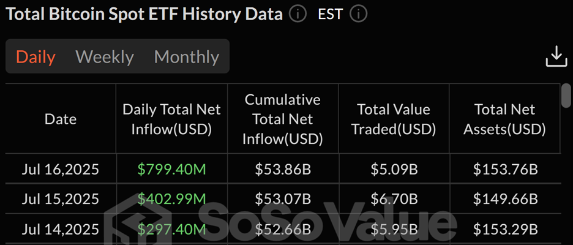
Task: Select the Monthly tab
Action: [186, 57]
